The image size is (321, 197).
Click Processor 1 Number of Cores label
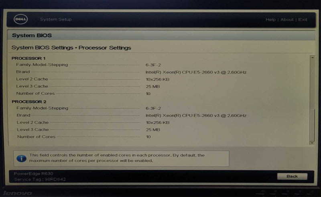click(35, 93)
